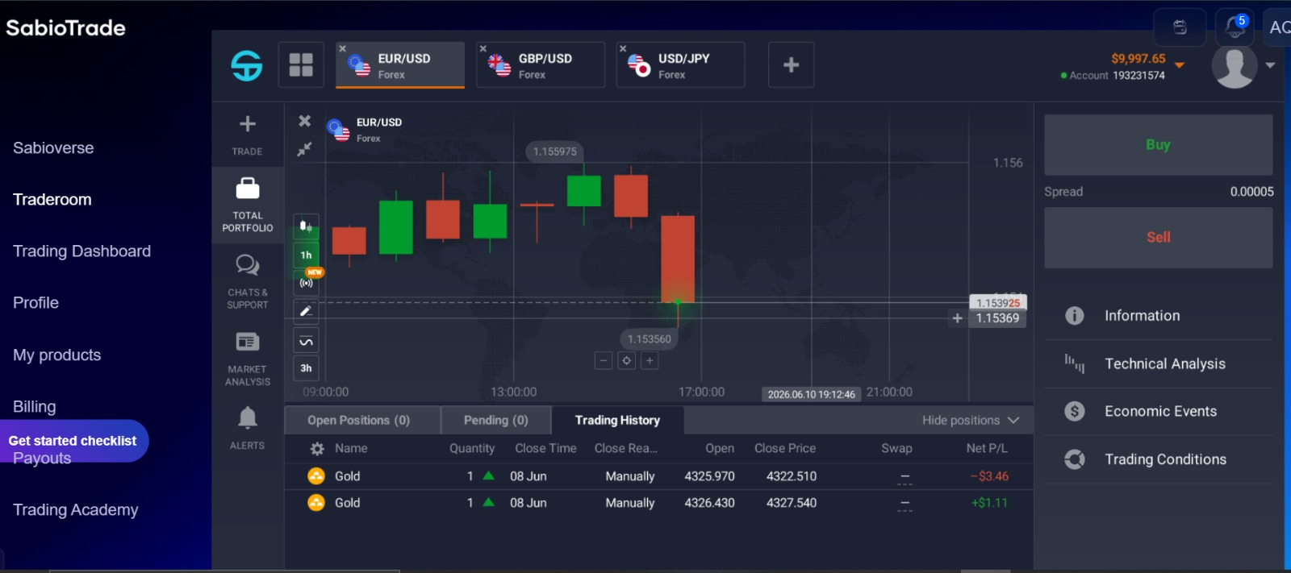Viewport: 1291px width, 573px height.
Task: Open My products in sidebar
Action: (56, 355)
